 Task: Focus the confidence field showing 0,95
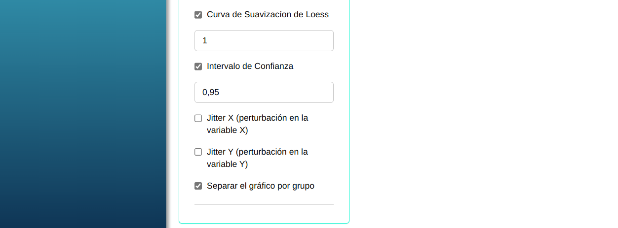(x=264, y=92)
